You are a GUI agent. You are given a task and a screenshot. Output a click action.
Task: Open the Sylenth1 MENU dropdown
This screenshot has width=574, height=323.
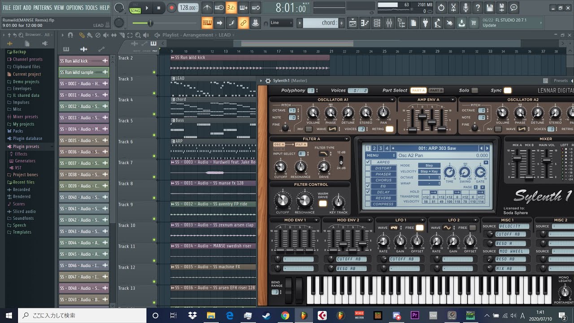[380, 156]
